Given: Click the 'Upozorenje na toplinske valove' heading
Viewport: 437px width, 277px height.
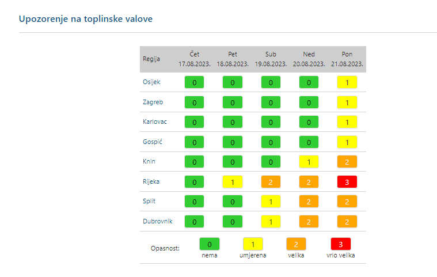Looking at the screenshot, I should [x=85, y=19].
